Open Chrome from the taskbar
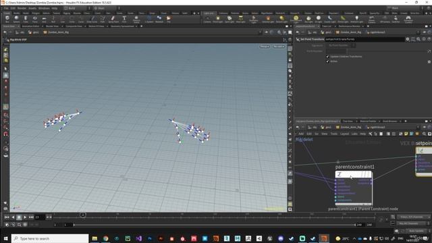This screenshot has width=432, height=243. (x=106, y=238)
